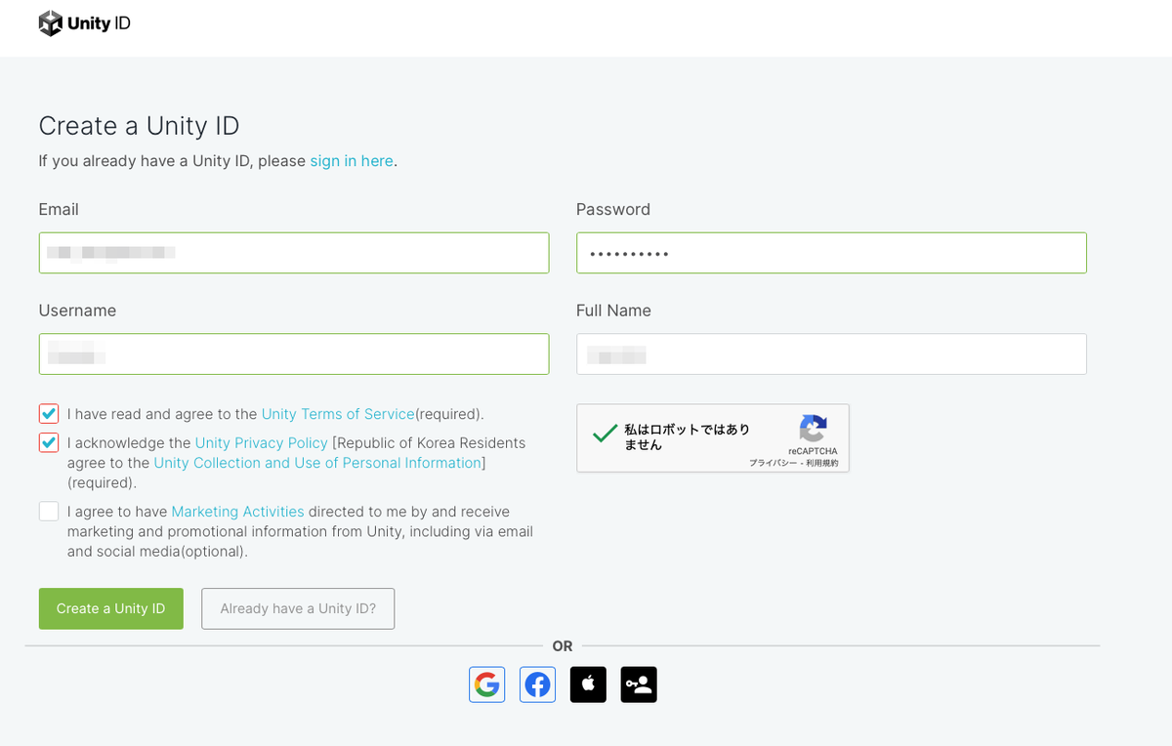Enable the Marketing Activities opt-in checkbox
The height and width of the screenshot is (746, 1172).
49,512
